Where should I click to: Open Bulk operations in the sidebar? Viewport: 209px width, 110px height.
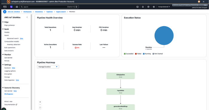tap(10, 48)
